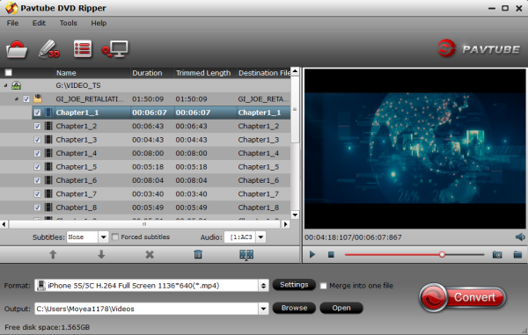Play the preview video

(312, 255)
